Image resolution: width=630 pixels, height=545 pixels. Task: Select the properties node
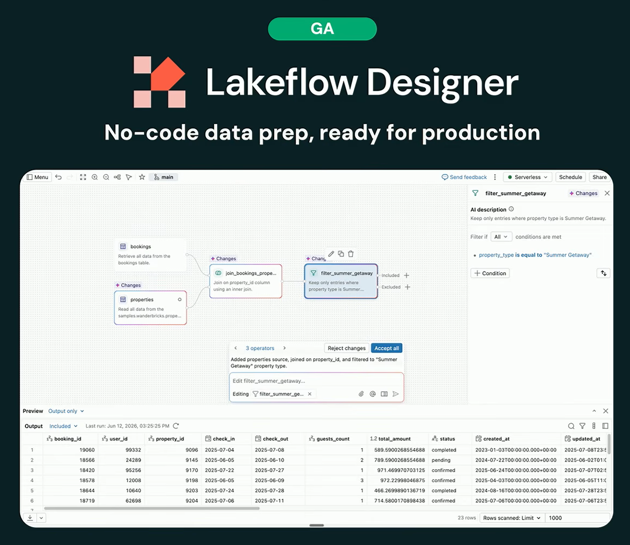click(151, 308)
